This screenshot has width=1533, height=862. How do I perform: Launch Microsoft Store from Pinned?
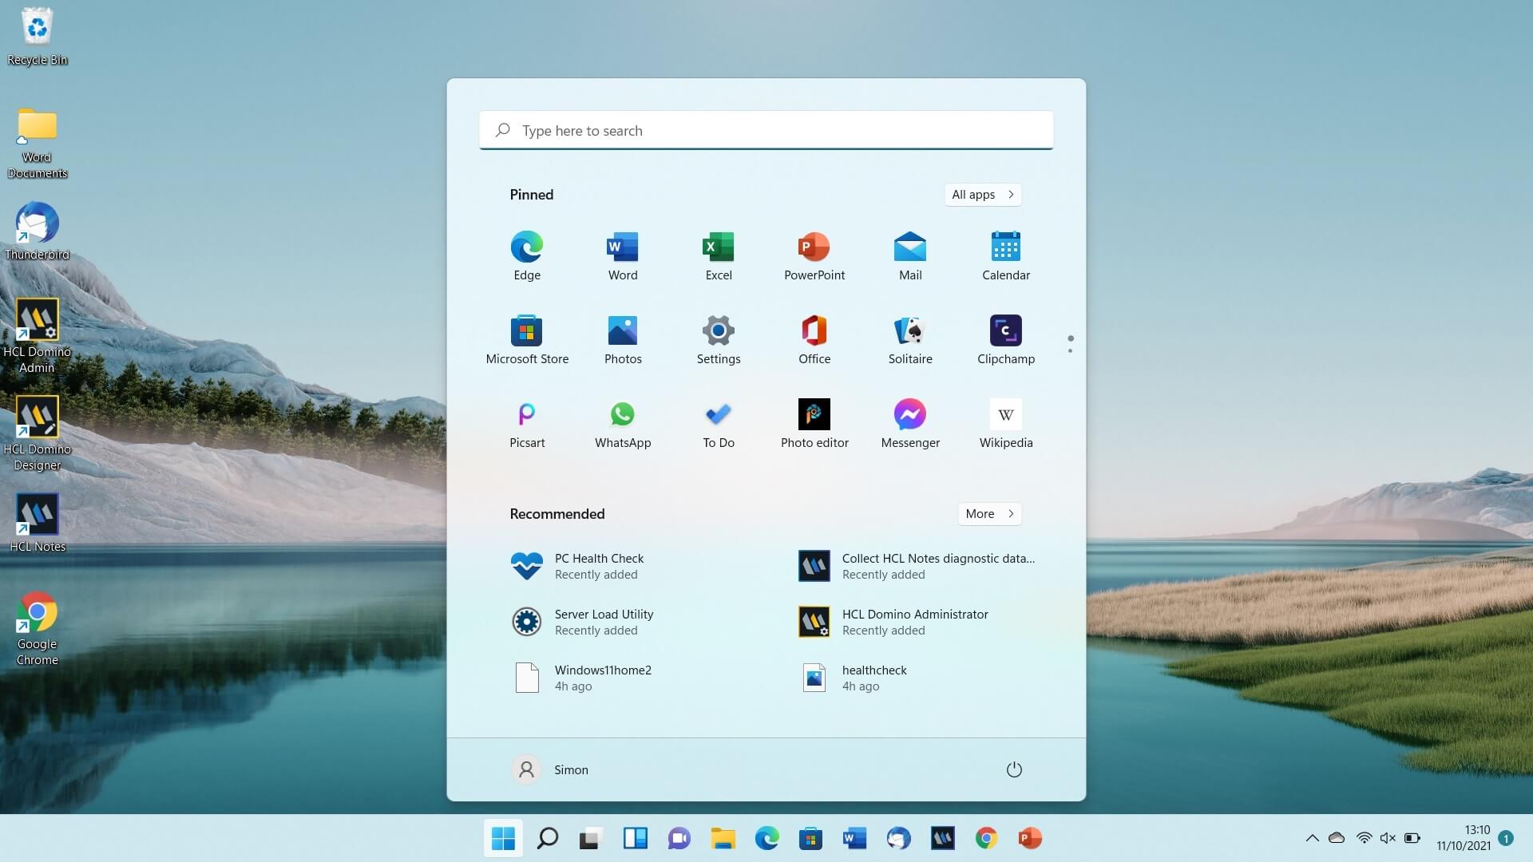point(527,340)
